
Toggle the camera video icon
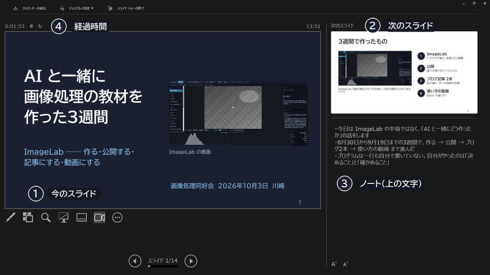[x=100, y=217]
